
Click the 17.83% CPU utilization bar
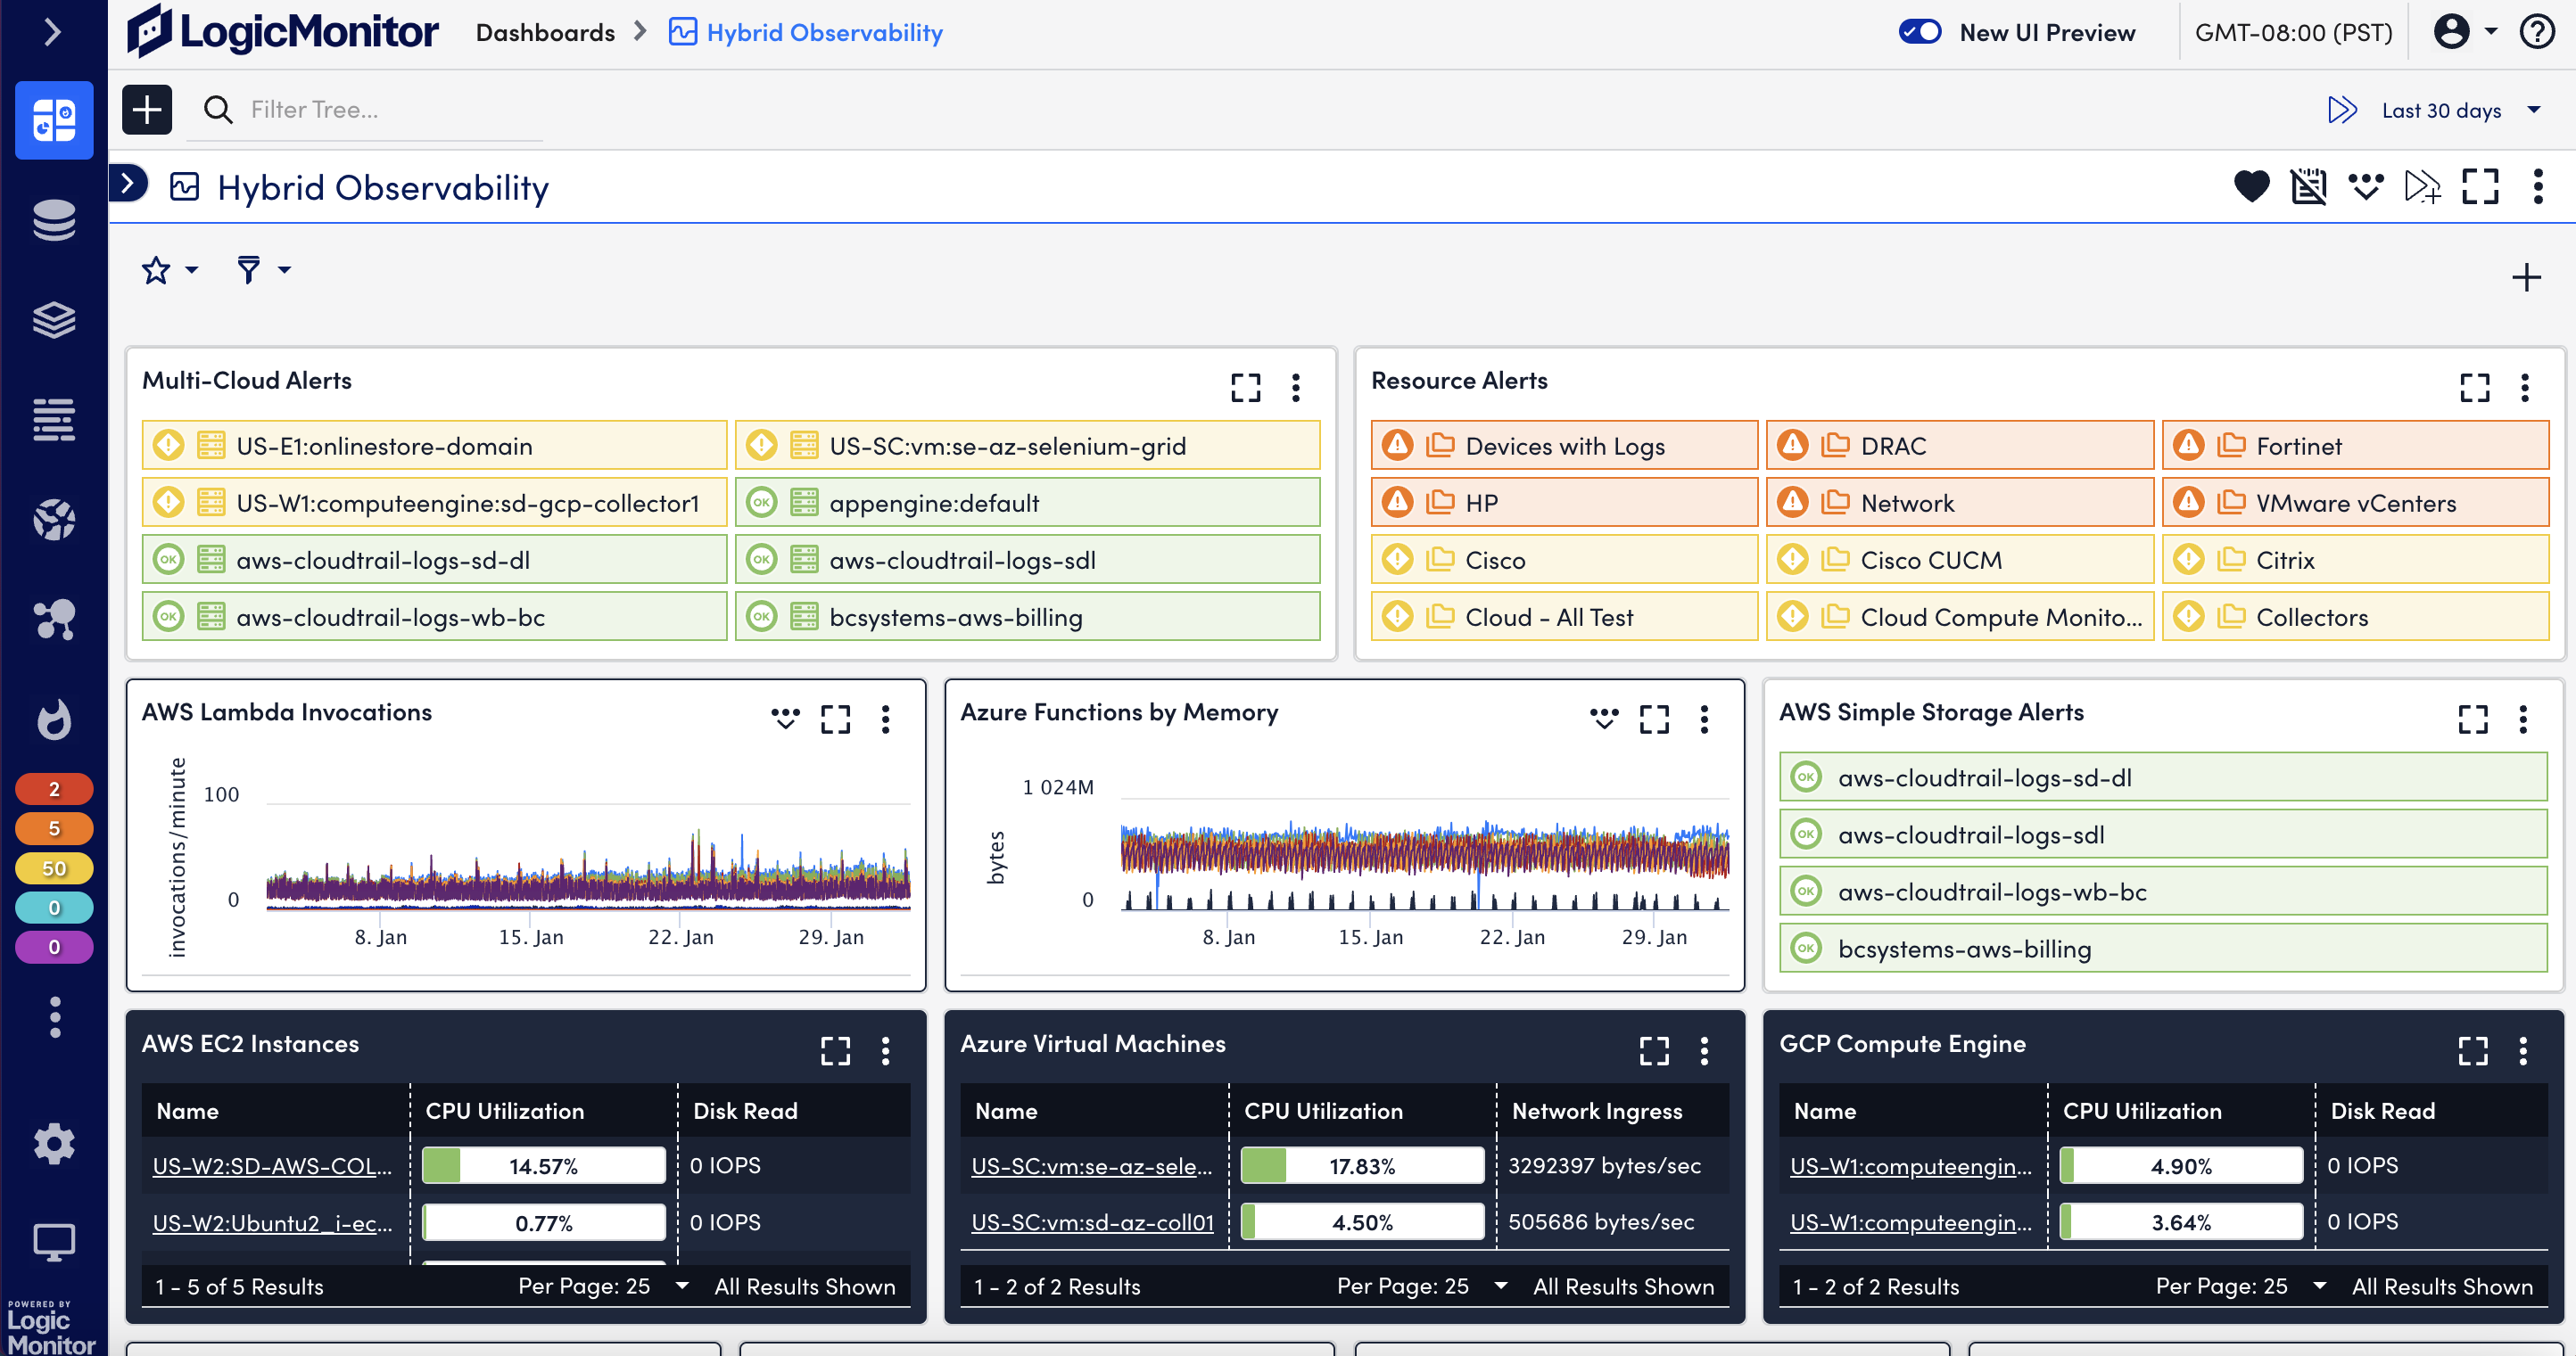(1361, 1164)
